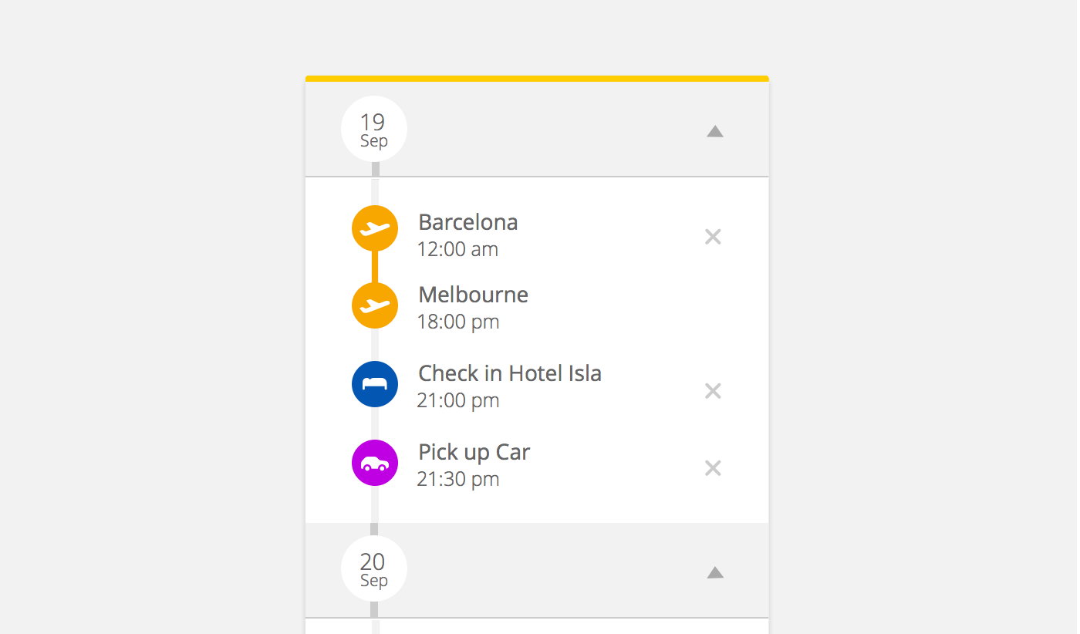Open the Barcelona title text
Viewport: 1080px width, 634px height.
click(x=467, y=222)
